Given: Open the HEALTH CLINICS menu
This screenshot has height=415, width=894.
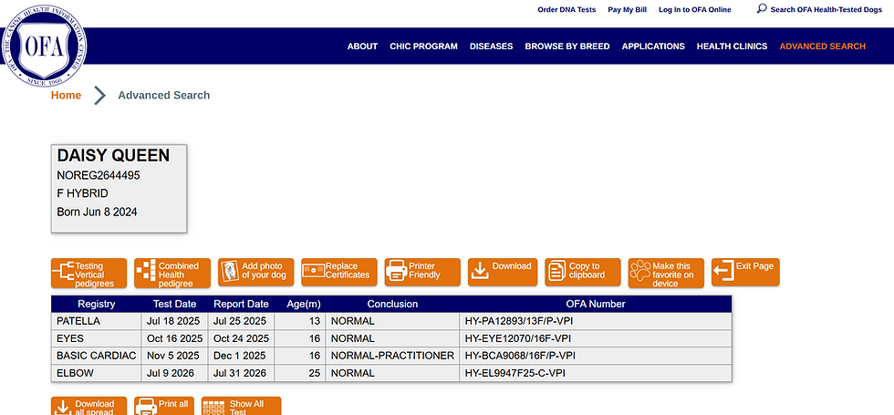Looking at the screenshot, I should point(732,47).
